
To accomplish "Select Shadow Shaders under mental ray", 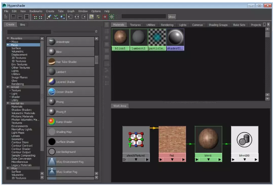I will [x=22, y=110].
